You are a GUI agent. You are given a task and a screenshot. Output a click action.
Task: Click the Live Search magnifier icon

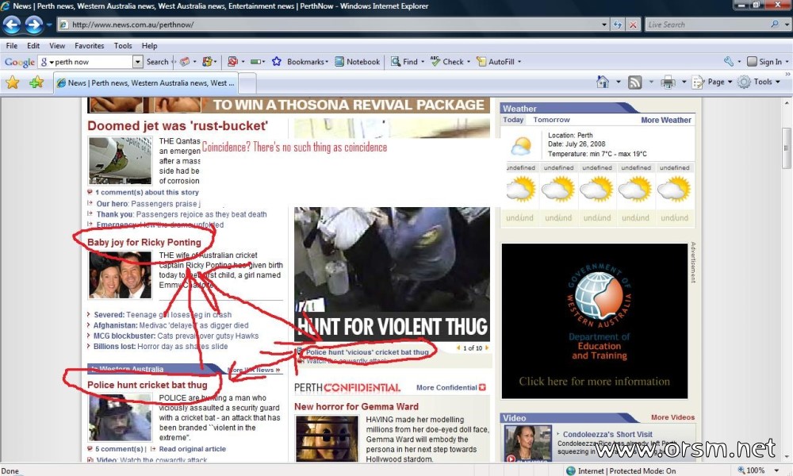[x=774, y=25]
